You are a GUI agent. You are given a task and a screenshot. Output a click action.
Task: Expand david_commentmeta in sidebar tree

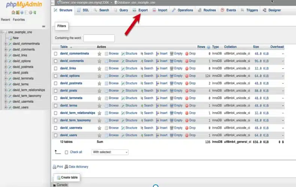[6, 44]
